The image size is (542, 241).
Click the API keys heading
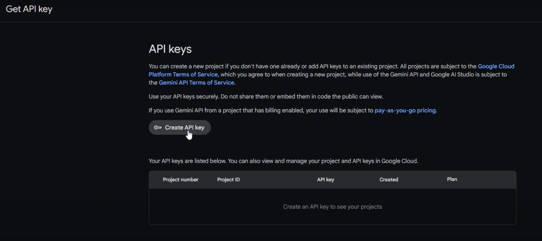[x=170, y=49]
